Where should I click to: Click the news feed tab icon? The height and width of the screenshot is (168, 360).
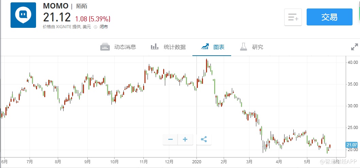click(105, 47)
